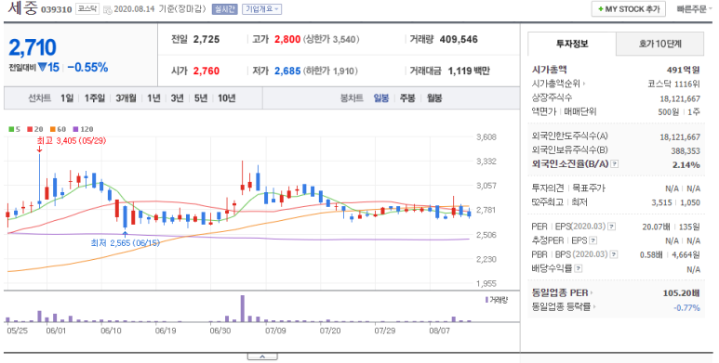719x363 pixels.
Task: Open help icon next to 추정PER EPS
Action: (x=593, y=240)
